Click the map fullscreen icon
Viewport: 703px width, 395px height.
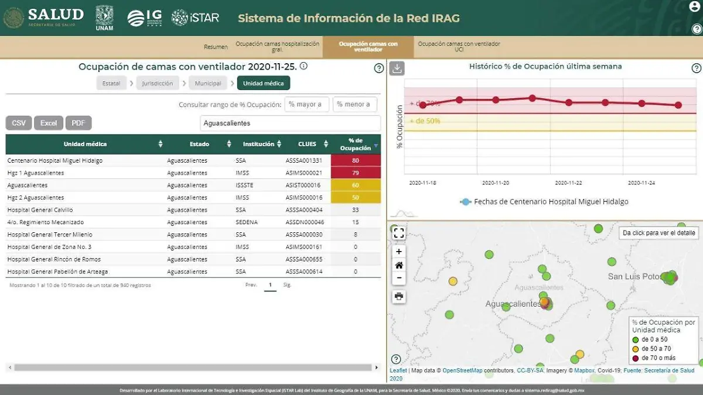pyautogui.click(x=399, y=233)
